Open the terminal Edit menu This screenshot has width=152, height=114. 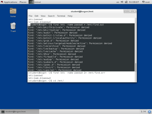click(36, 16)
